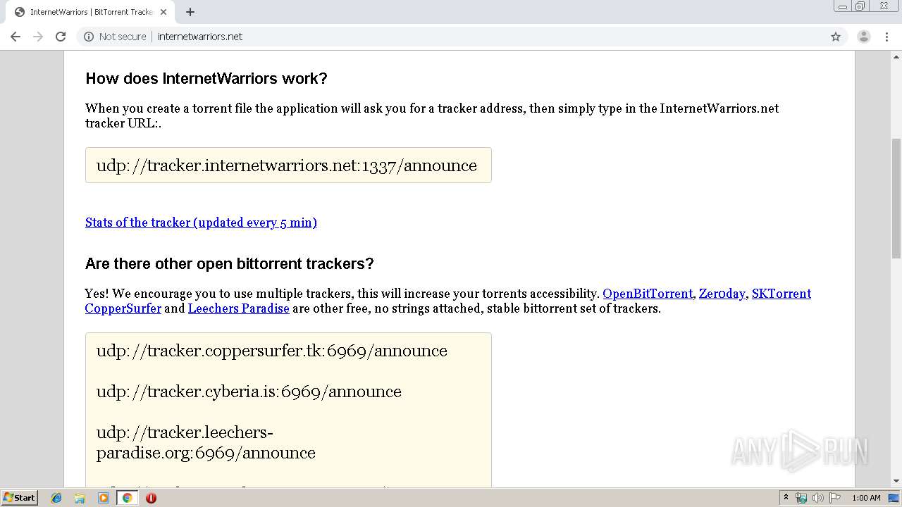Open the 1:00 AM taskbar clock

pyautogui.click(x=866, y=498)
